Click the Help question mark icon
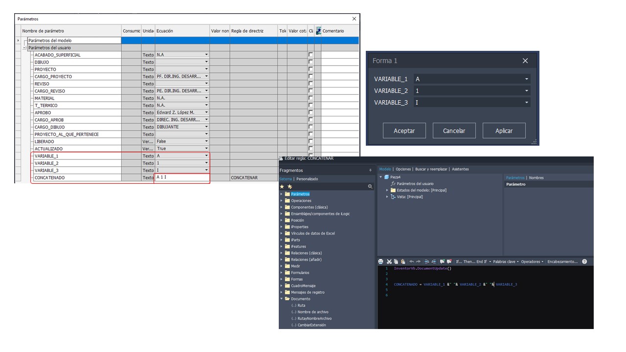This screenshot has height=352, width=626. pos(585,262)
